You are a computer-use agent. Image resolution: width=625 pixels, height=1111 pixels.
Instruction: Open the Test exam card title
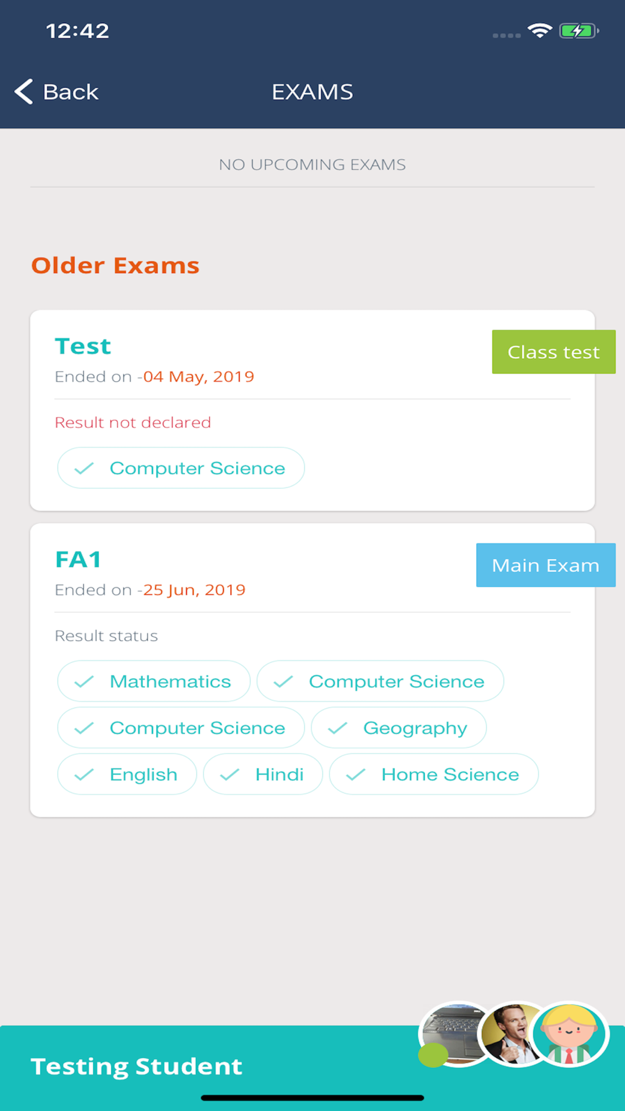(83, 346)
